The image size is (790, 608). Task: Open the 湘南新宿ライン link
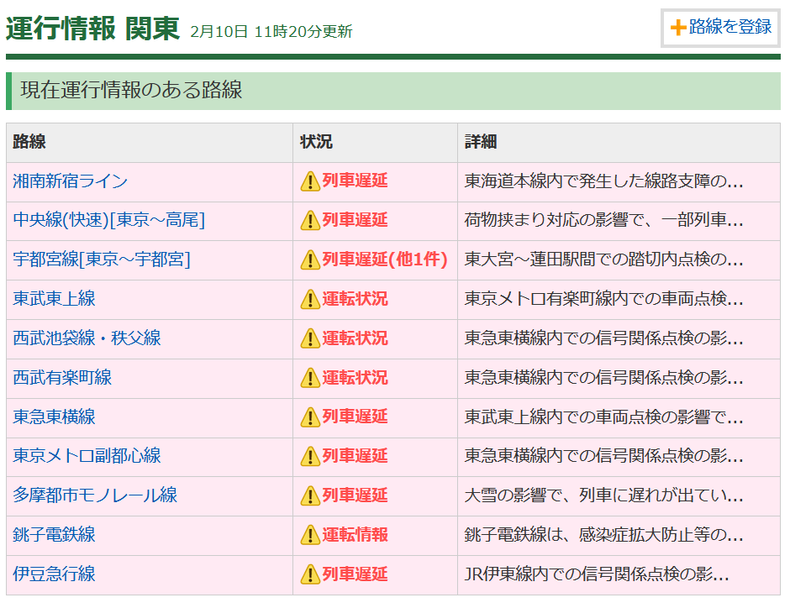tap(70, 181)
